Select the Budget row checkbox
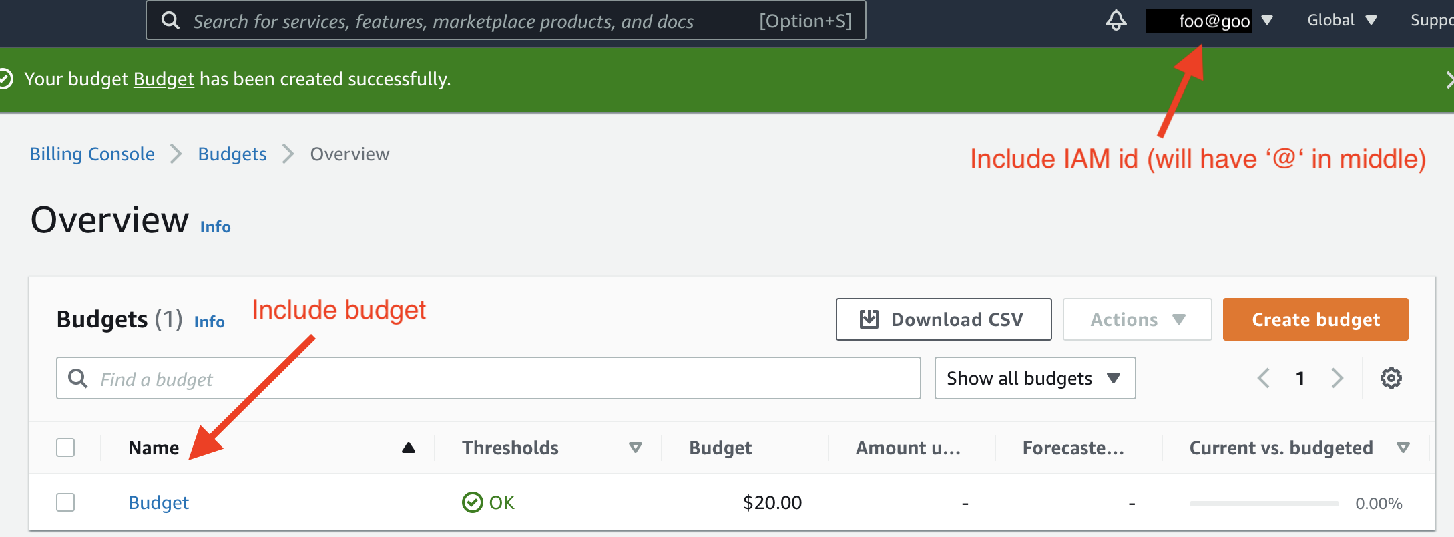Screen dimensions: 1454x537 pyautogui.click(x=65, y=502)
